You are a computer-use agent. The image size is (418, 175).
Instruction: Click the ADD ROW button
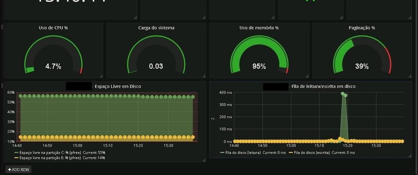coord(18,170)
